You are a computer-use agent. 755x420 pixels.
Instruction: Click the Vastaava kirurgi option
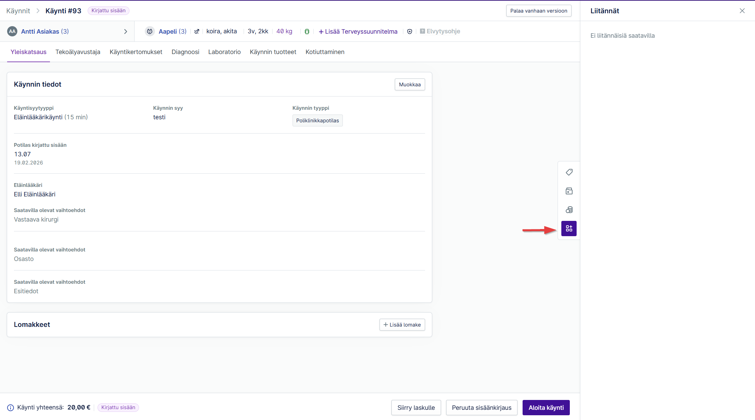(36, 220)
